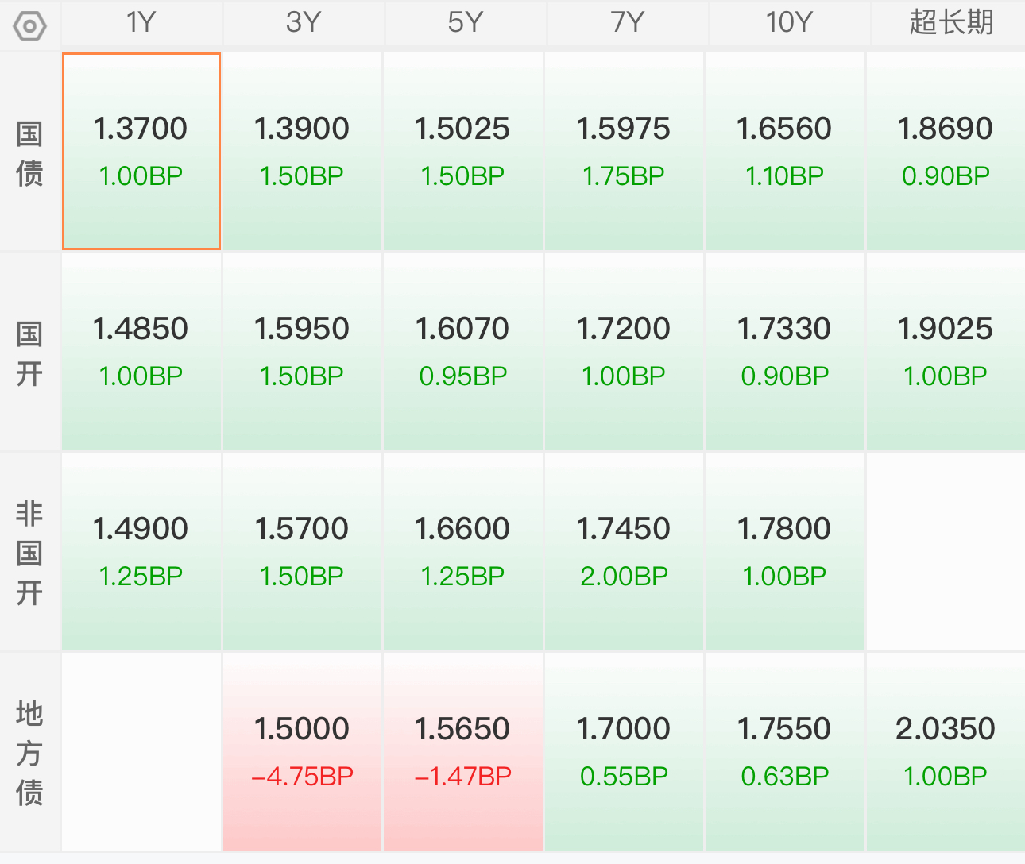1025x864 pixels.
Task: Click the 国债 10Y yield 1.6560
Action: [x=784, y=129]
